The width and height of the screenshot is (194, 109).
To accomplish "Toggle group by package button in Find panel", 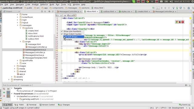I will pyautogui.click(x=8, y=96).
